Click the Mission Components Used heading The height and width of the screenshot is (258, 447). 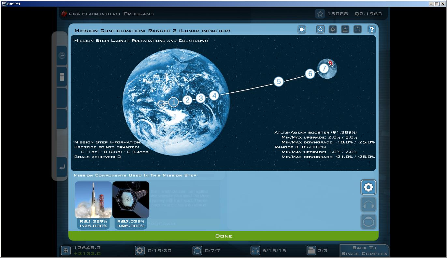[135, 175]
